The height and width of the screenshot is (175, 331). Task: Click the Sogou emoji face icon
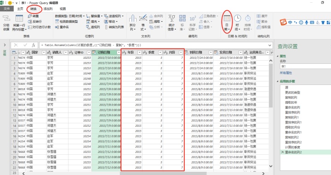[x=301, y=22]
